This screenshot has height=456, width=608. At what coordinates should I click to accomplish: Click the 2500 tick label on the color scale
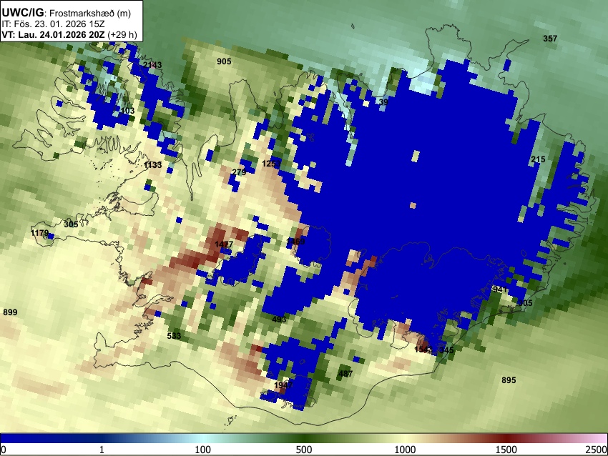pos(597,450)
